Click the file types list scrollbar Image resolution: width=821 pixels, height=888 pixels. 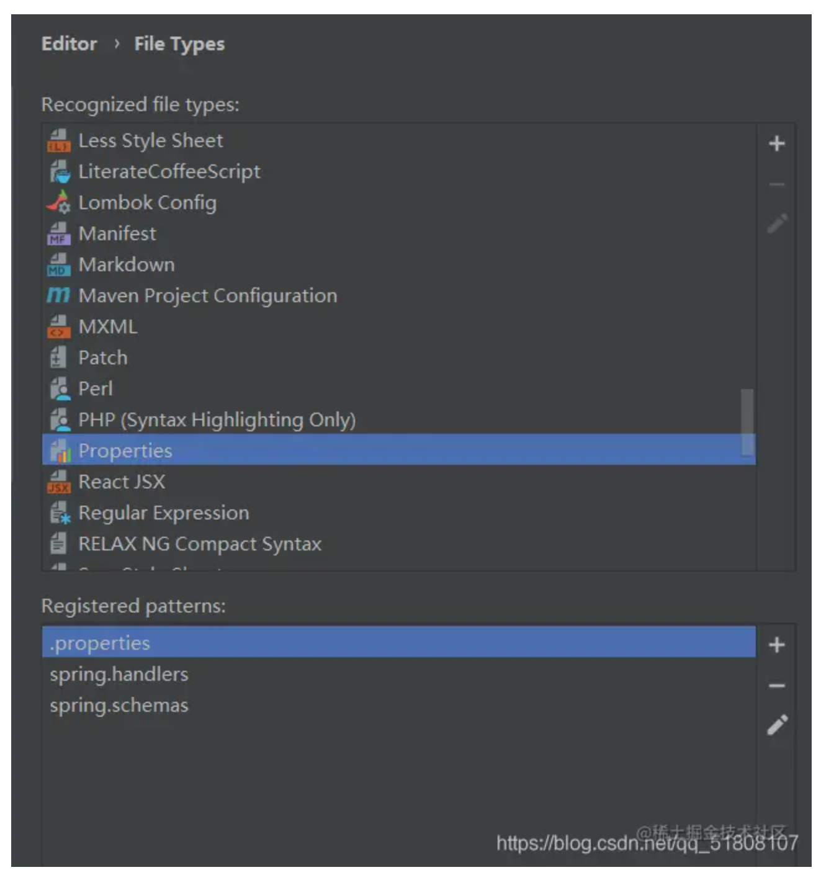point(747,422)
